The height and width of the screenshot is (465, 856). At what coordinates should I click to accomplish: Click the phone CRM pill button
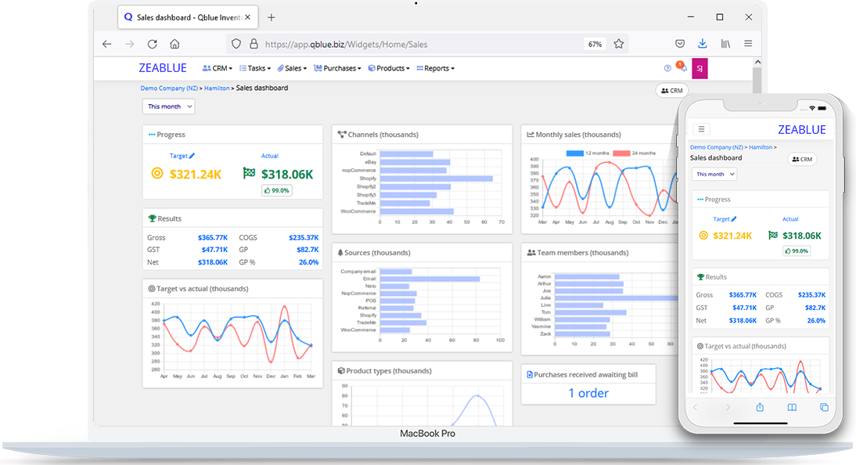pos(803,159)
